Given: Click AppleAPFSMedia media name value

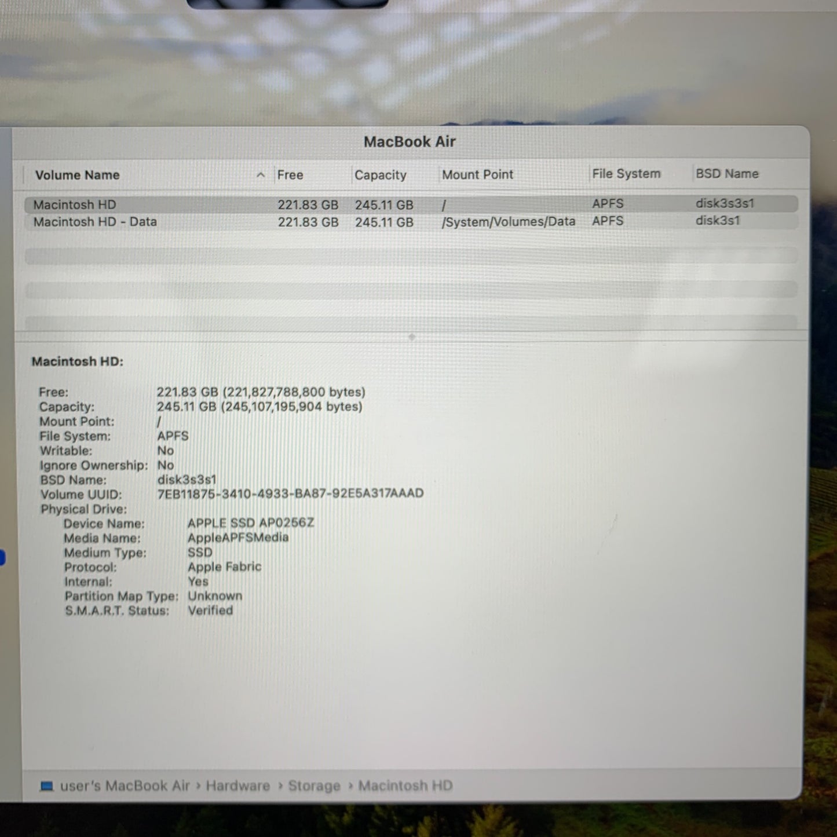Looking at the screenshot, I should coord(238,538).
